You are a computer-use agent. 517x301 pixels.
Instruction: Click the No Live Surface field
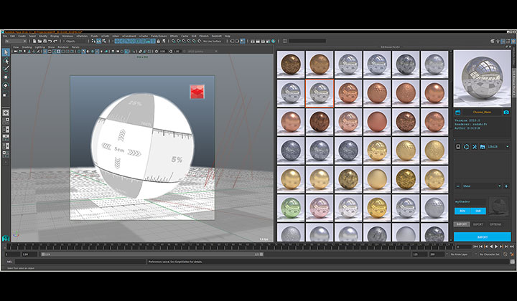pyautogui.click(x=212, y=41)
